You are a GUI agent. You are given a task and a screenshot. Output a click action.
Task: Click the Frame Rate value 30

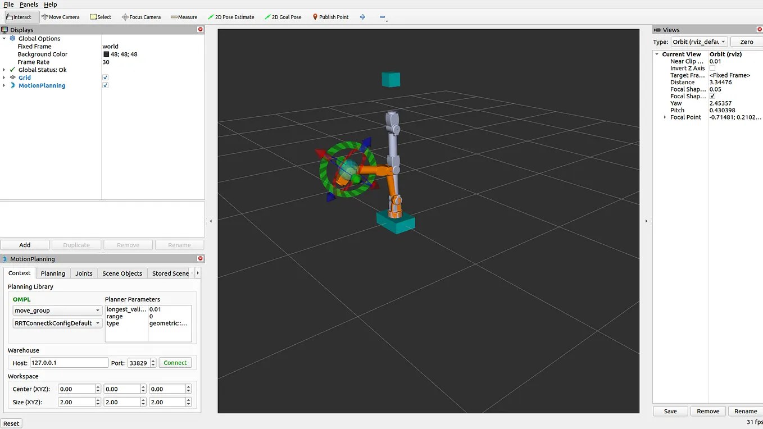106,62
